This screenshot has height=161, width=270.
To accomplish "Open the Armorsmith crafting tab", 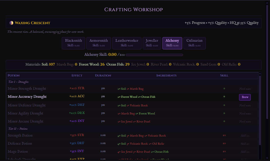I will point(98,43).
